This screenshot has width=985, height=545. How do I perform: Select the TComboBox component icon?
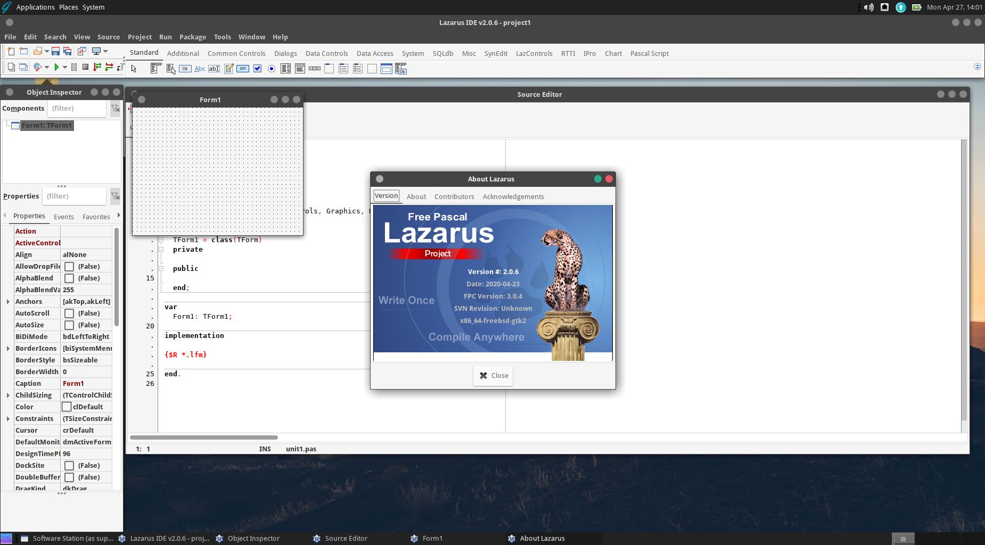click(x=300, y=69)
